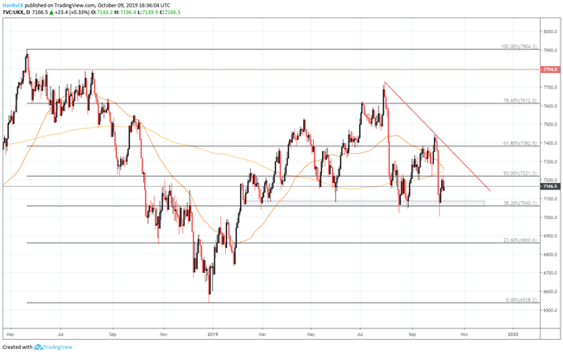Click the Nov label near 2020
Screen dimensions: 563x354
(464, 334)
